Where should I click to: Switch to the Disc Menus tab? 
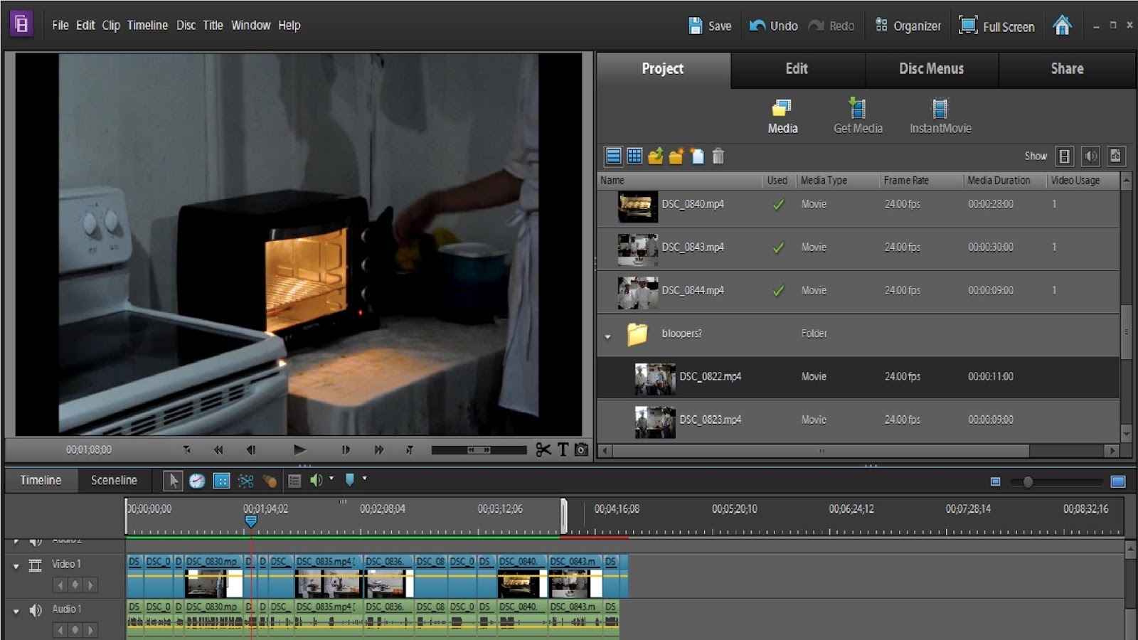[931, 69]
